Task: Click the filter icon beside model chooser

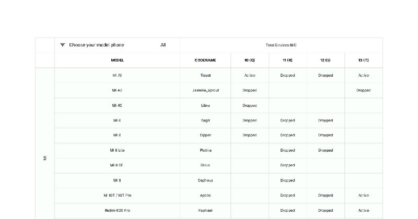Action: coord(62,45)
